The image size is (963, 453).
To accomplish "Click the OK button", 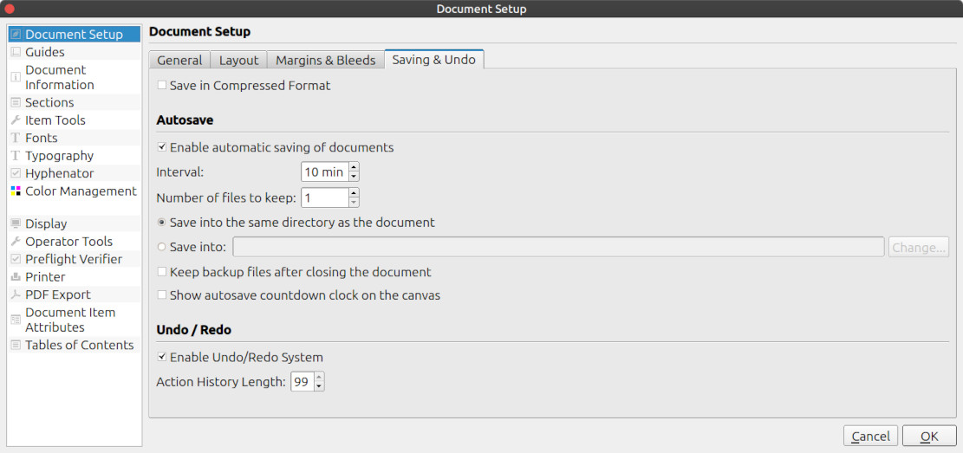I will coord(929,437).
